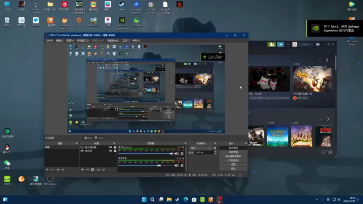363x204 pixels.
Task: Toggle lock for 游戏源 source
Action: coord(115,151)
